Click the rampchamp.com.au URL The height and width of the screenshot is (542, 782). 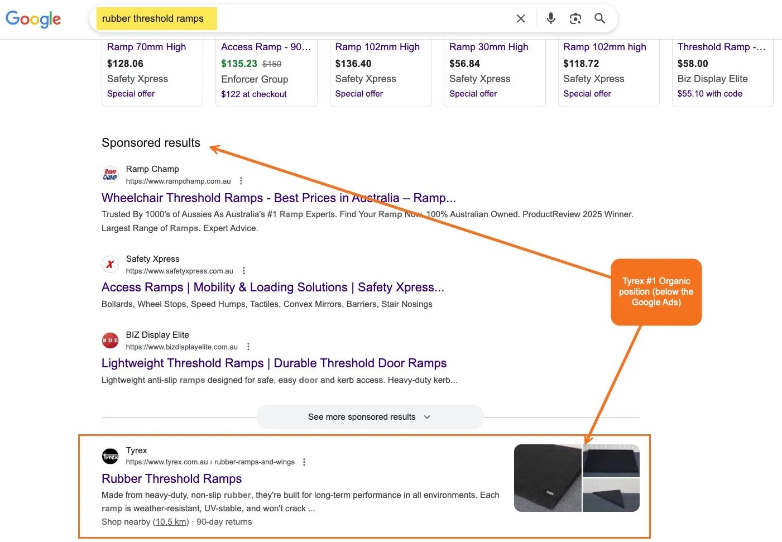(178, 181)
